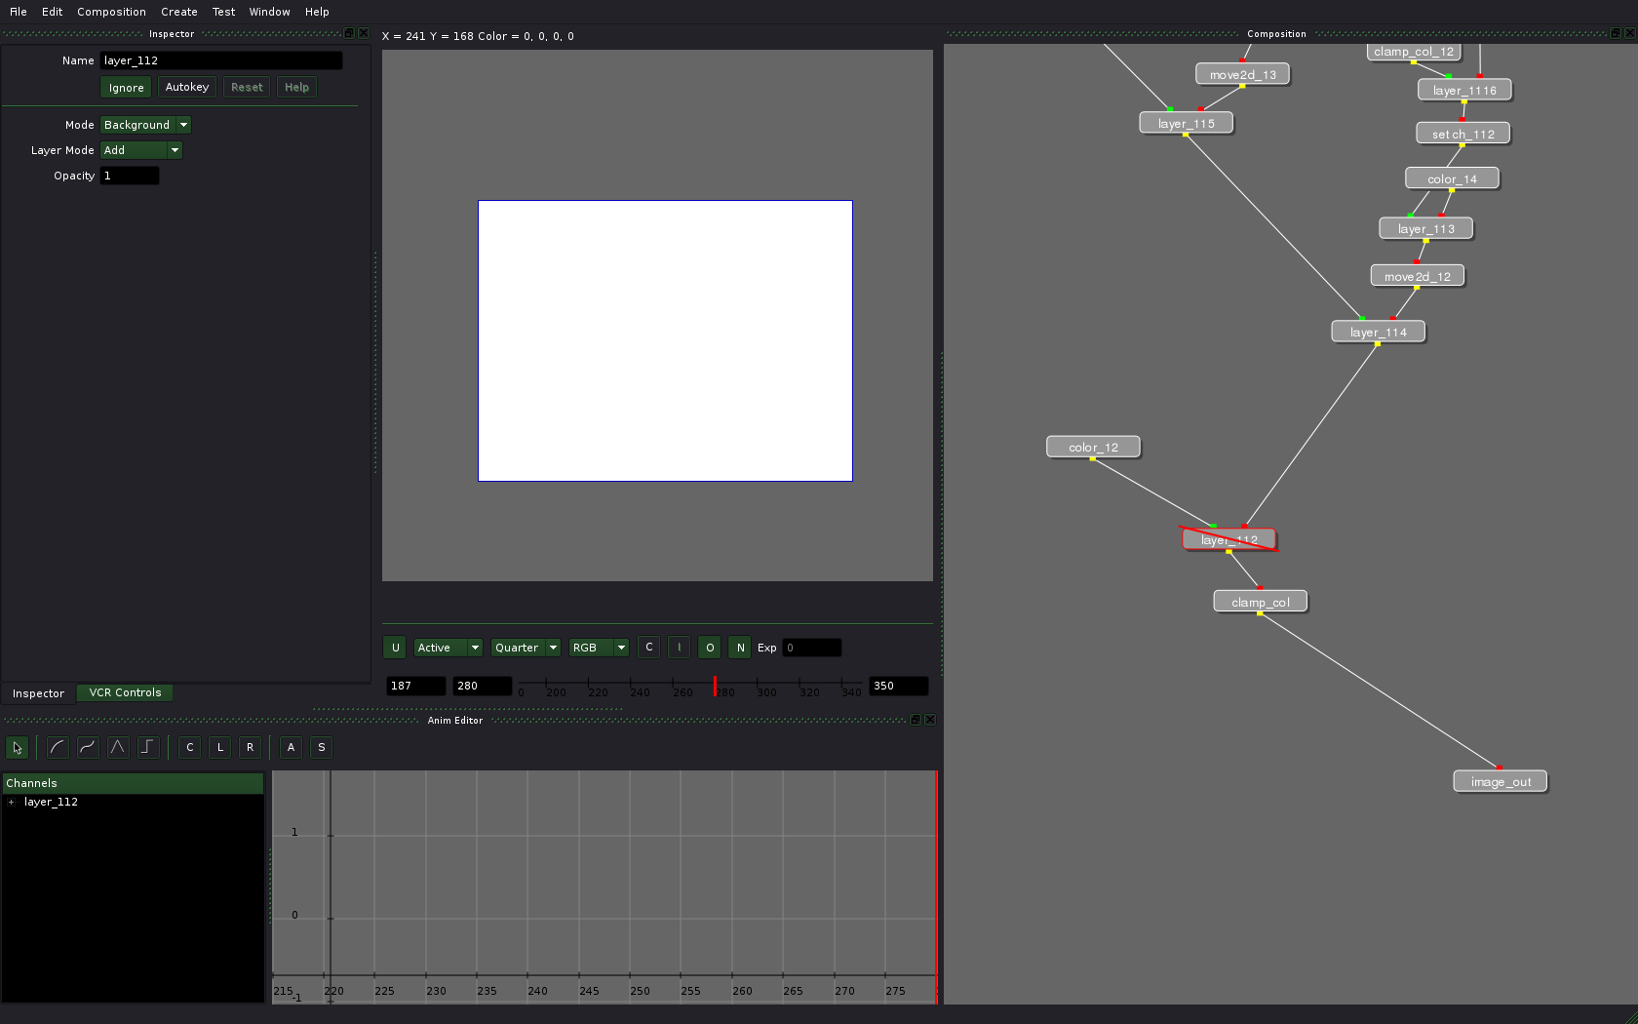Select the color_14 node

[x=1453, y=178]
